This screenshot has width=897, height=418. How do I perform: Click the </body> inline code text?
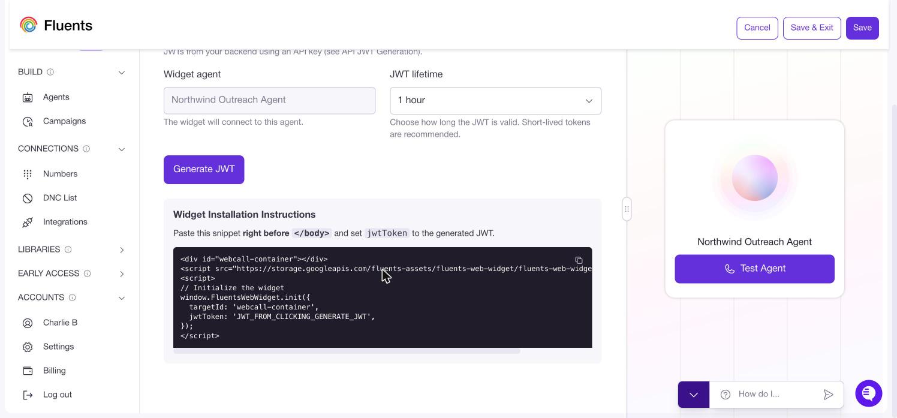(311, 233)
